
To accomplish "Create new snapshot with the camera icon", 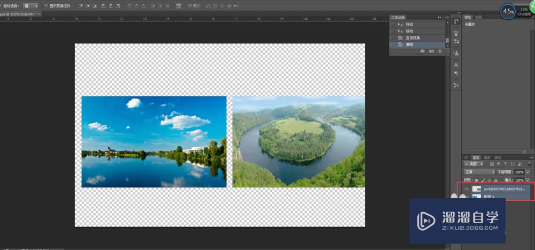I will [431, 51].
